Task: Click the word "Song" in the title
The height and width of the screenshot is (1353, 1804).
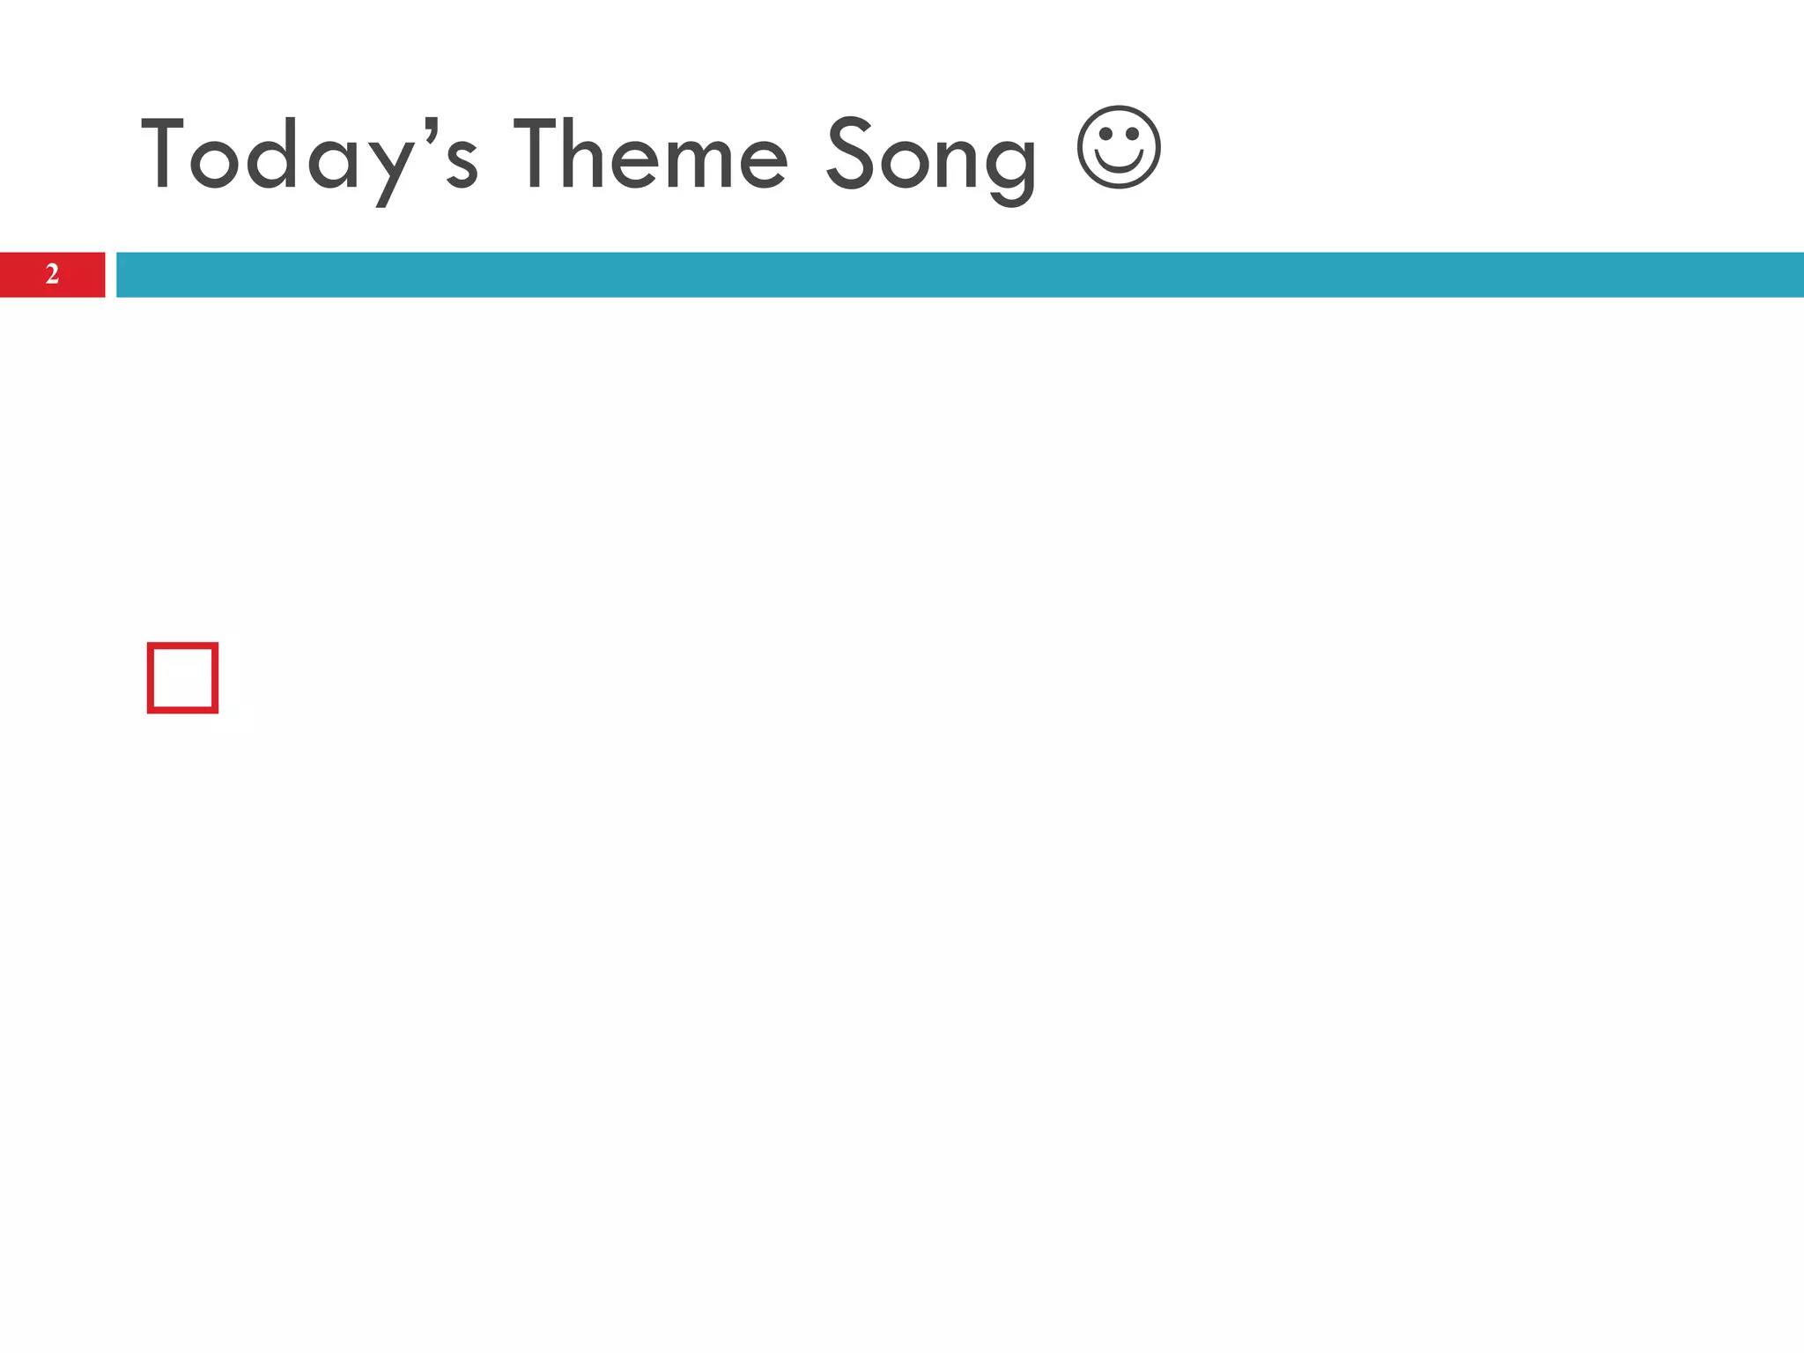Action: tap(930, 156)
